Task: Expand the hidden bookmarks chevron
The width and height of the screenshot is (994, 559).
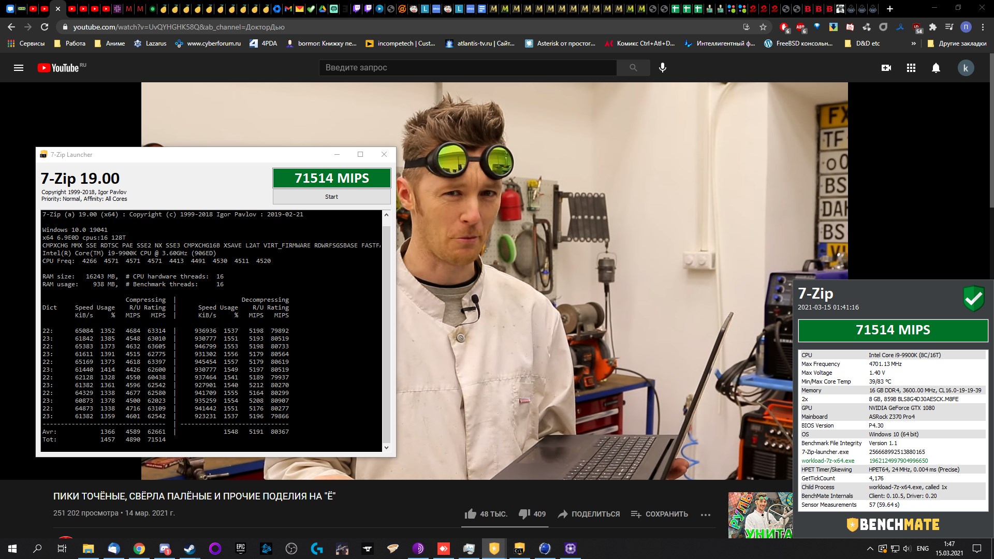Action: click(913, 43)
